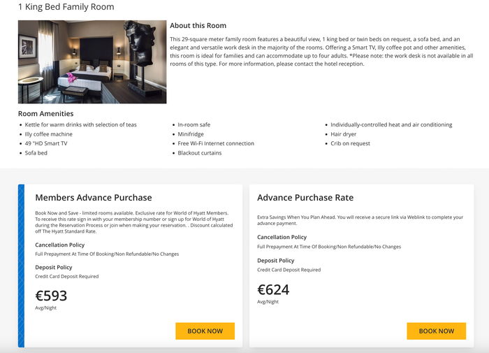
Task: Click BOOK NOW for Advance Purchase Rate
Action: click(437, 331)
